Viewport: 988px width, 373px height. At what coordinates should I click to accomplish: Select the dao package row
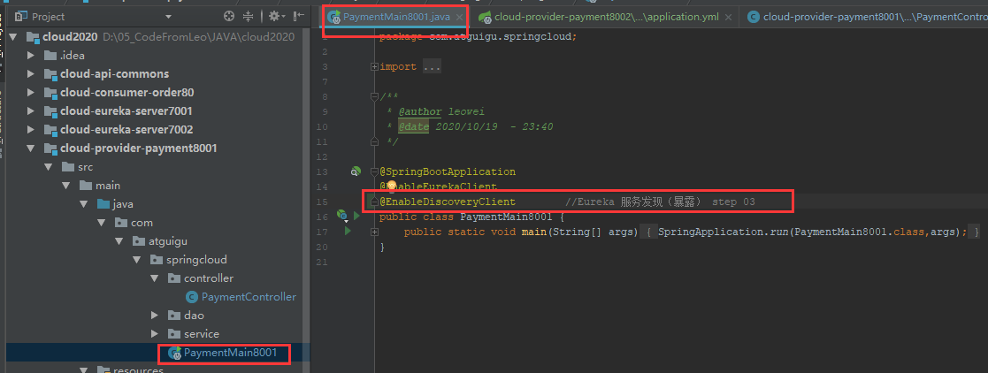[158, 315]
